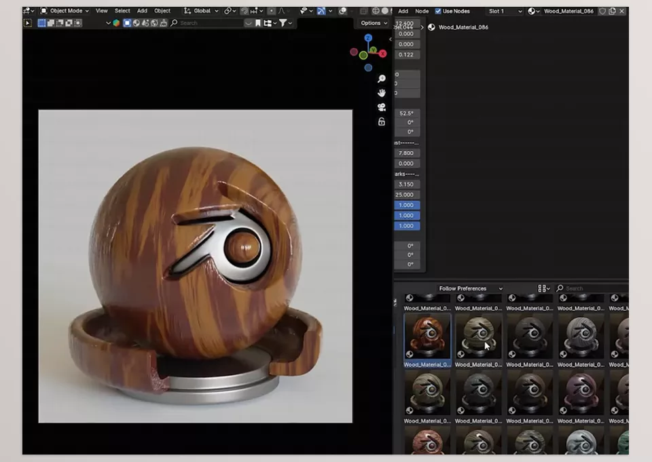Image resolution: width=652 pixels, height=462 pixels.
Task: Choose the proportional editing falloff curve
Action: coord(281,11)
